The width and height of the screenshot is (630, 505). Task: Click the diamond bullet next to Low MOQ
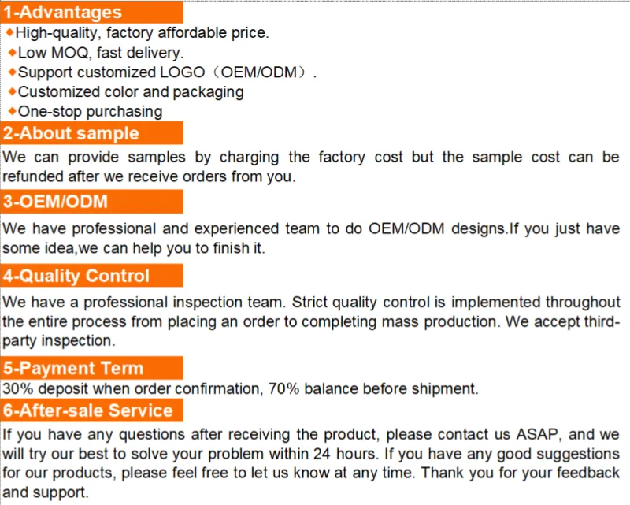point(12,52)
